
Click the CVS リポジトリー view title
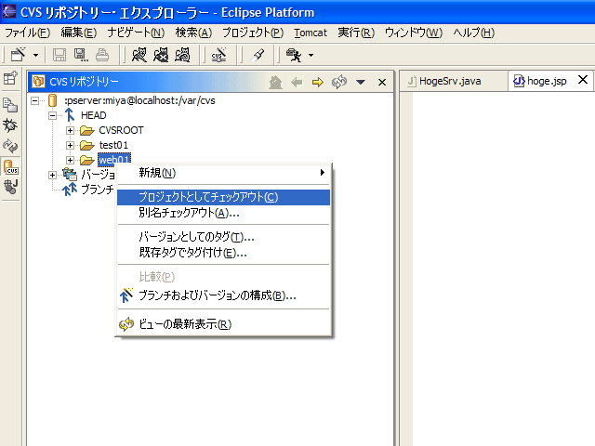tap(84, 82)
